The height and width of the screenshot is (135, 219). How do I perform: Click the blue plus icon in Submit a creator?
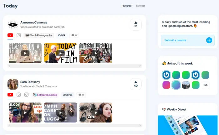[x=209, y=40]
